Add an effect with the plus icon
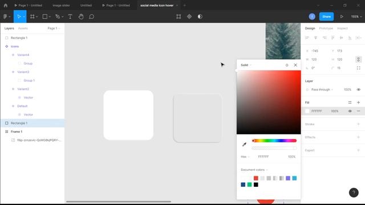Viewport: 365px width, 205px height. pos(359,137)
